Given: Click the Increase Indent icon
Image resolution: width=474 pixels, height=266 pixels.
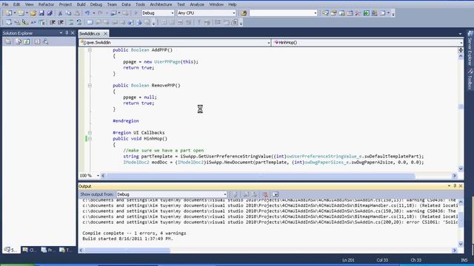Looking at the screenshot, I should 61,22.
